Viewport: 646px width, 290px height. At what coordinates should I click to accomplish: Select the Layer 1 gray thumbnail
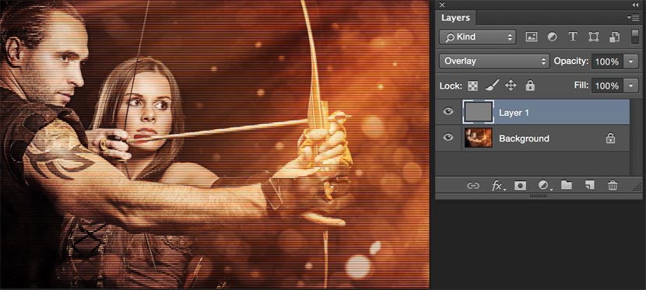pyautogui.click(x=479, y=112)
